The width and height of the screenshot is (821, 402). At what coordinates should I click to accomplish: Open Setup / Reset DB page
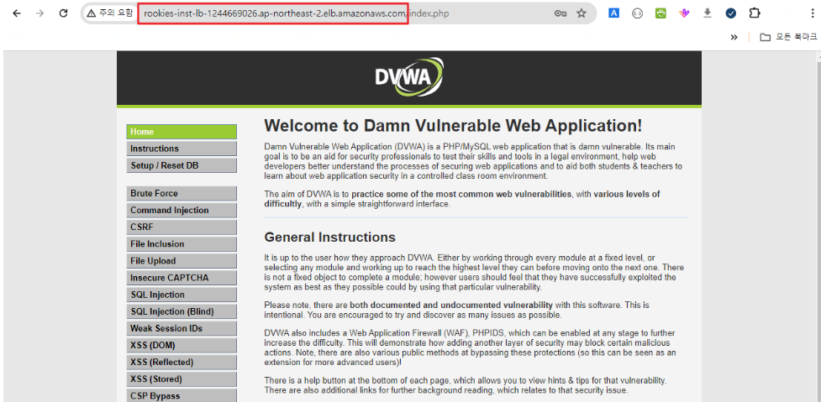click(x=182, y=165)
